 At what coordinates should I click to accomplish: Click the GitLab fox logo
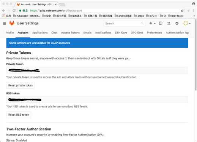(x=12, y=23)
